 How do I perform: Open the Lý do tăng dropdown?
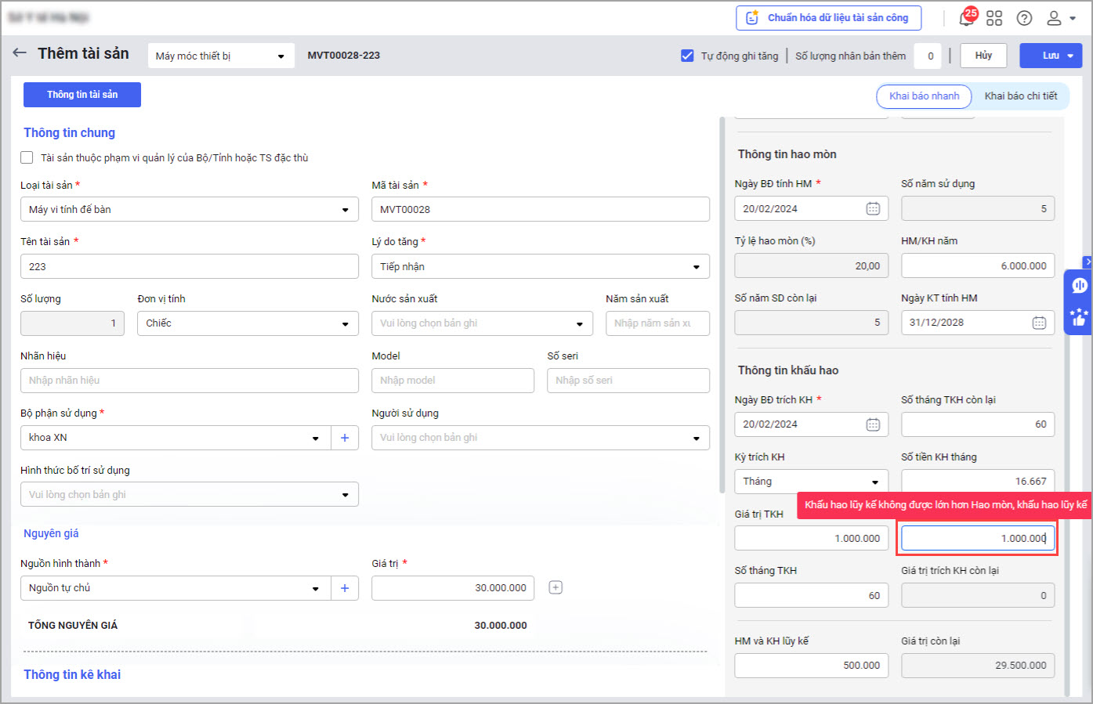[x=696, y=267]
